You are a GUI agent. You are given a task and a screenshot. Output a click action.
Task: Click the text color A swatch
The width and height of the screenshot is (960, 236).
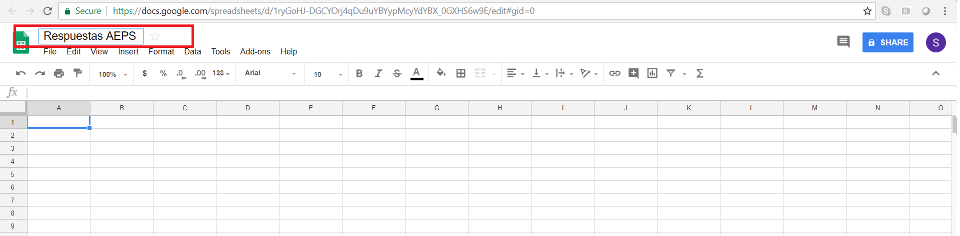[x=416, y=73]
